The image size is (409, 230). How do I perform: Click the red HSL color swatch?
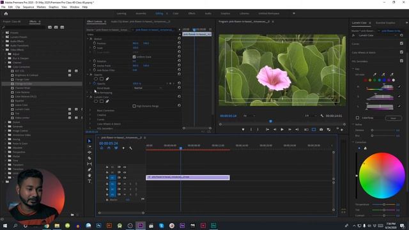(x=365, y=80)
